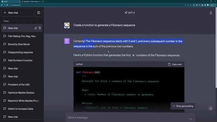Click the chat bubble icon beside Switch to Increase Odds

(x=5, y=108)
